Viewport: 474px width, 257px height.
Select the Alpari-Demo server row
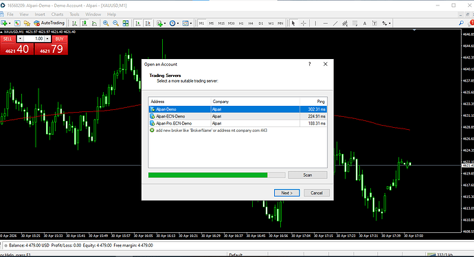tap(238, 109)
